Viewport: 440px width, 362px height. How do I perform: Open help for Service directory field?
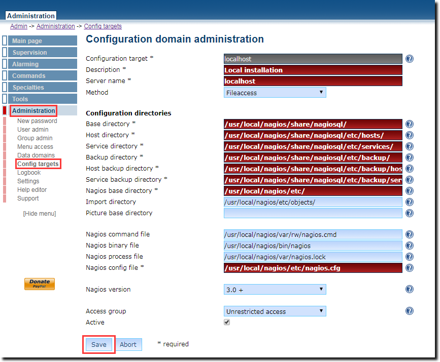click(x=410, y=146)
